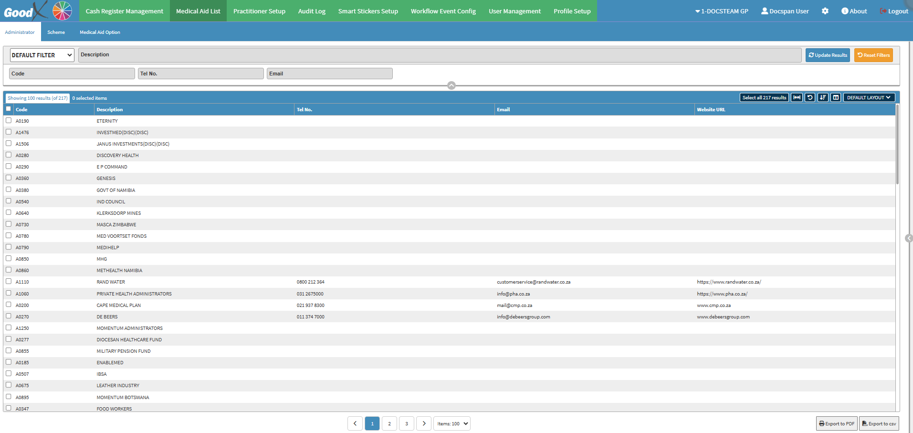Click the Email filter field
913x433 pixels.
[330, 74]
